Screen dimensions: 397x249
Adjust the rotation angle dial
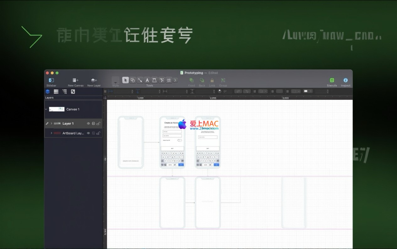[220, 91]
